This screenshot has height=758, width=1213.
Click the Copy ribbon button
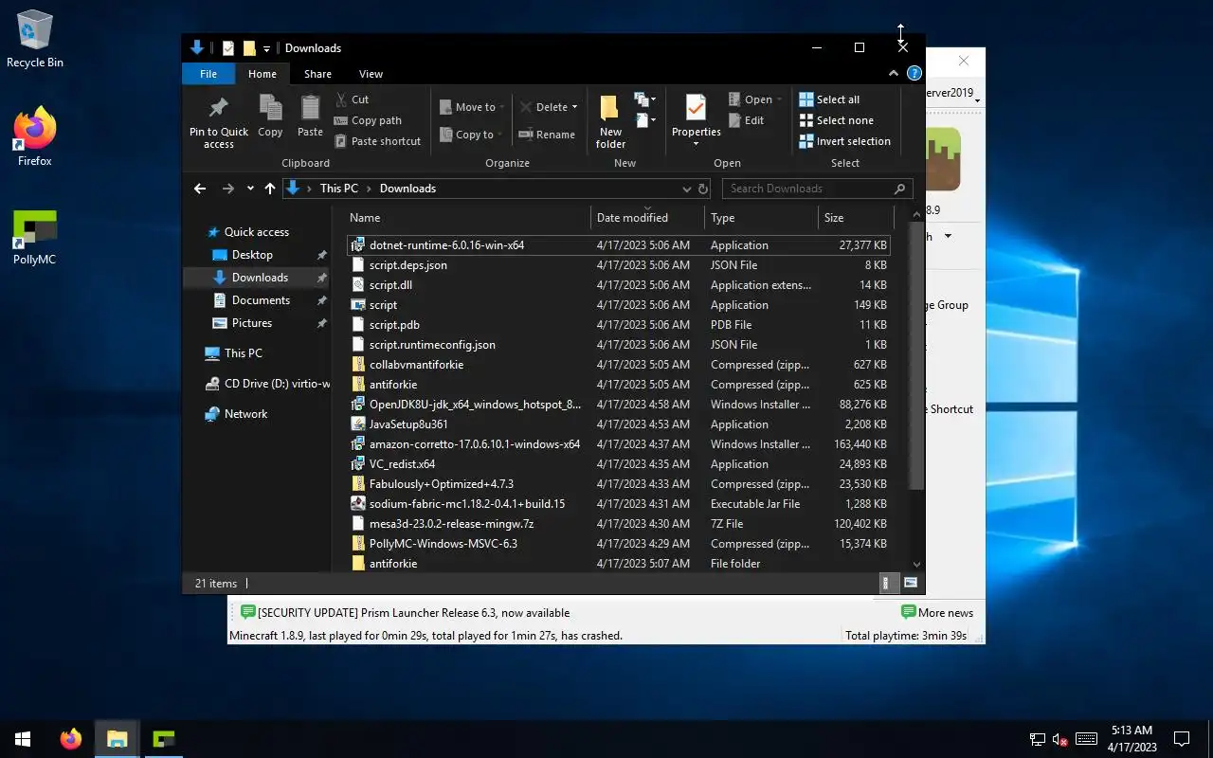coord(270,117)
